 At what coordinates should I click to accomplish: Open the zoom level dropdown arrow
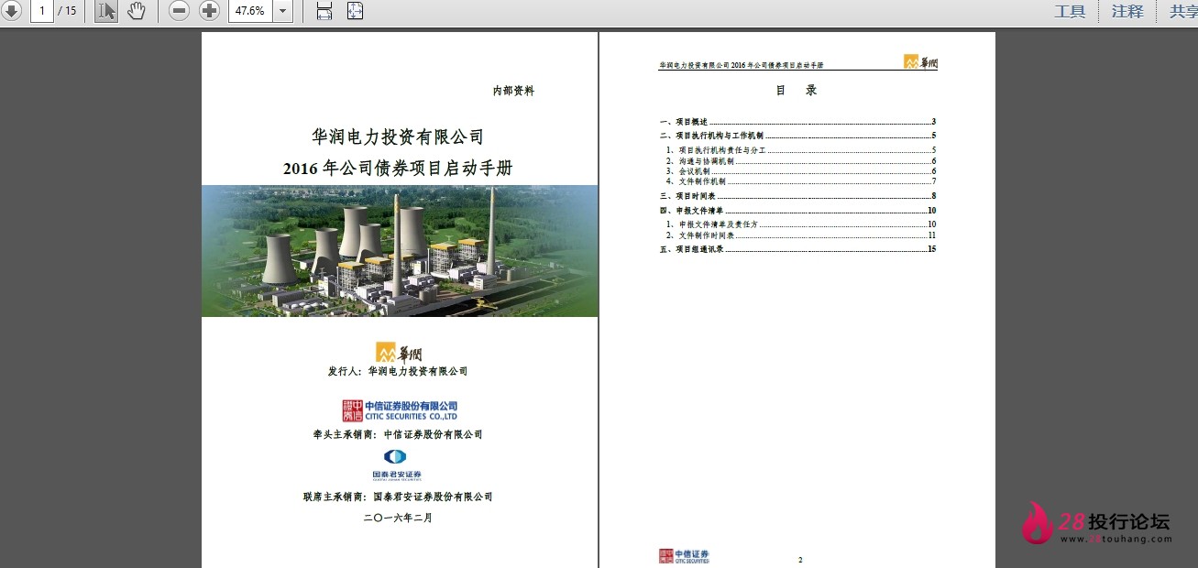coord(282,11)
